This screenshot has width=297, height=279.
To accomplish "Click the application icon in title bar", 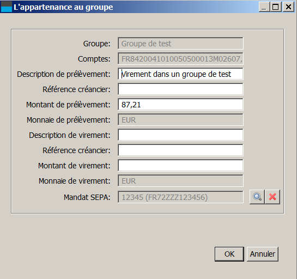I will click(7, 7).
